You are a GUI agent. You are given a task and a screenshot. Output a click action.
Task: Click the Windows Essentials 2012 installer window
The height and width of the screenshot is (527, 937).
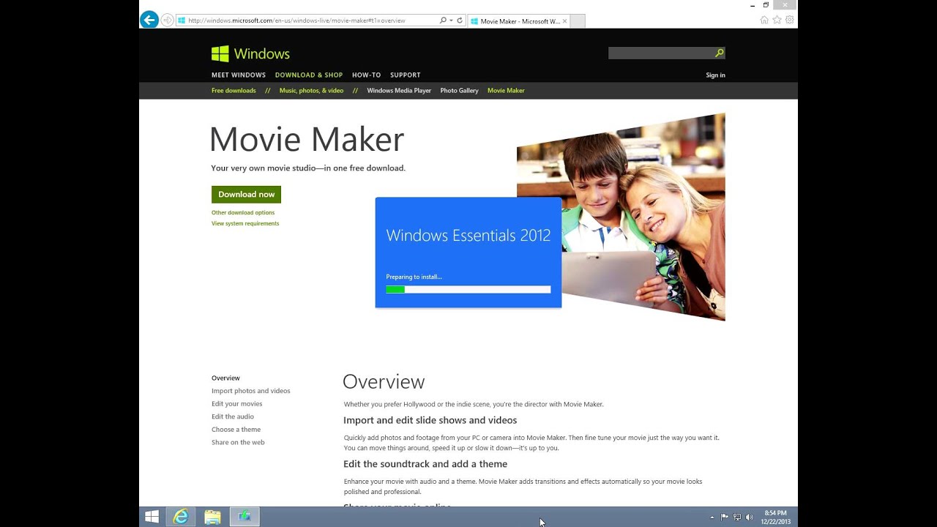pos(468,253)
